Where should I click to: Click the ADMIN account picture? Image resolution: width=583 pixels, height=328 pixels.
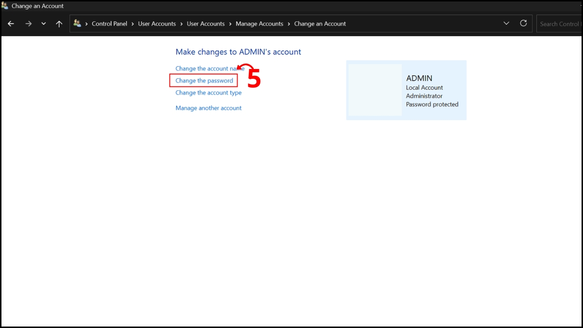[x=375, y=90]
